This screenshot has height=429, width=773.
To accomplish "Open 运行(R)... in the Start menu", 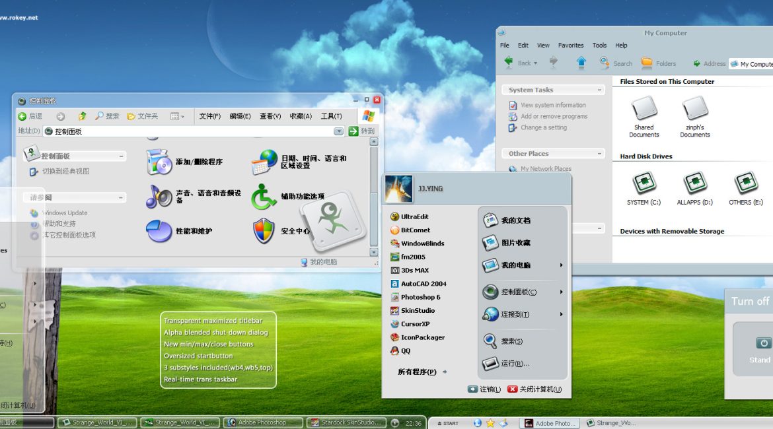I will 506,364.
